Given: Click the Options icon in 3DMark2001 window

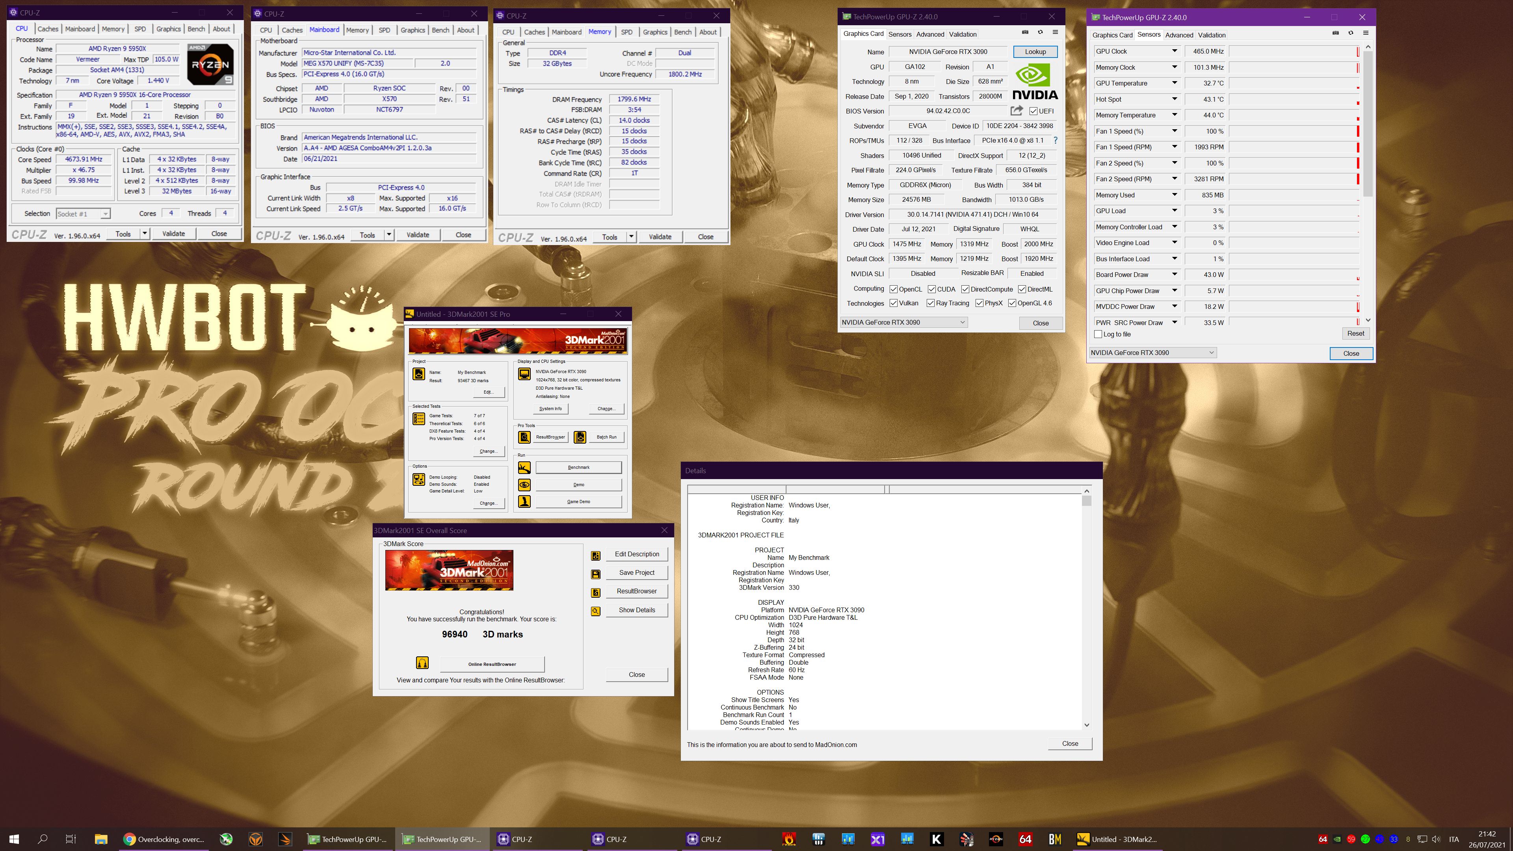Looking at the screenshot, I should 419,479.
